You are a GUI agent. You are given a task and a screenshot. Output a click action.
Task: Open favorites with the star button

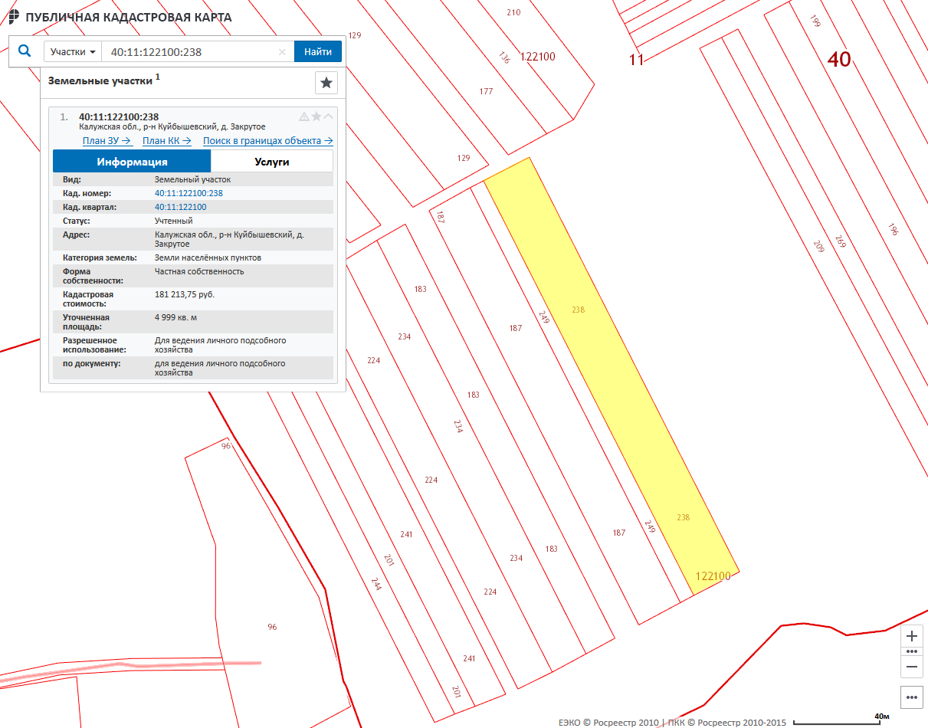326,83
